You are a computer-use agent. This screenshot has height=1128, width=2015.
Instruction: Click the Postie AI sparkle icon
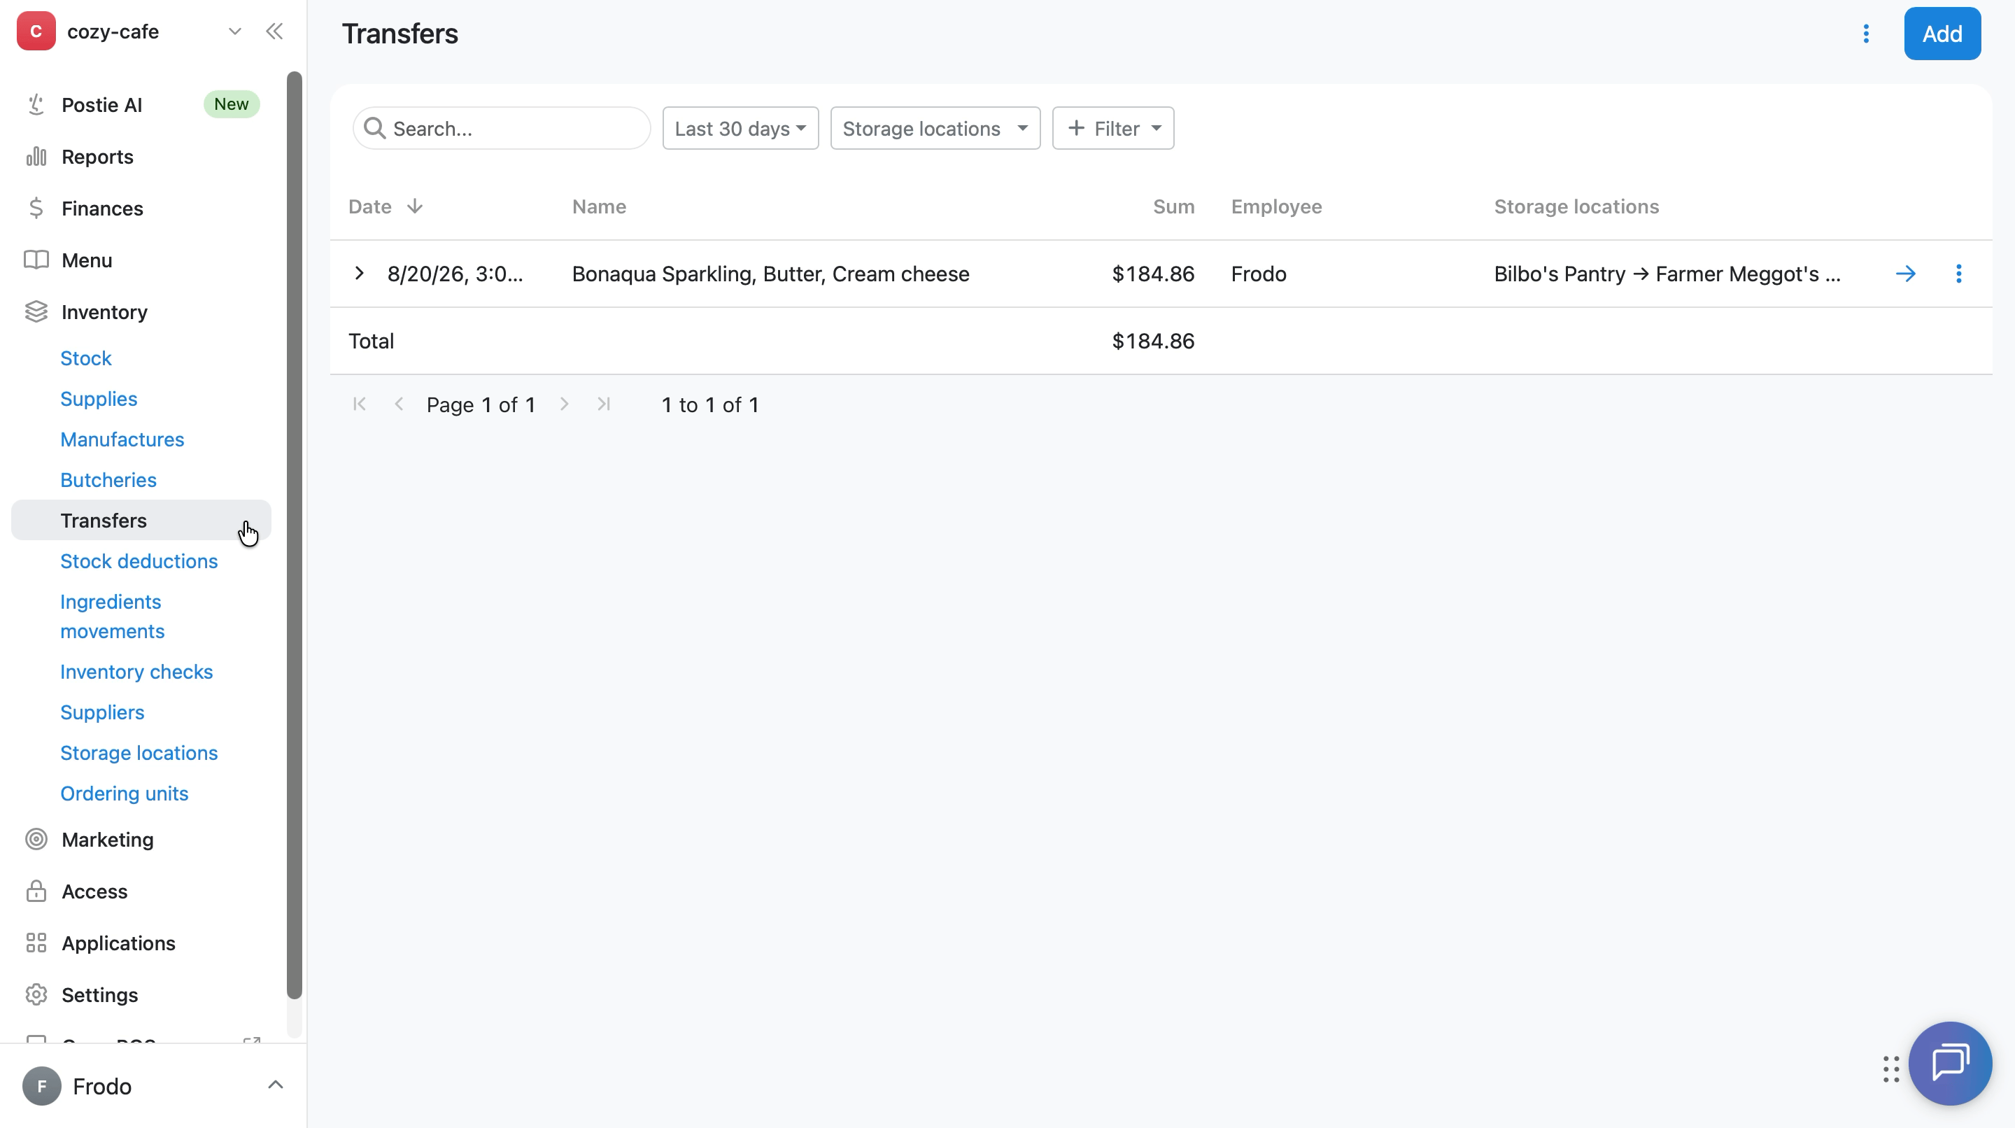tap(36, 105)
